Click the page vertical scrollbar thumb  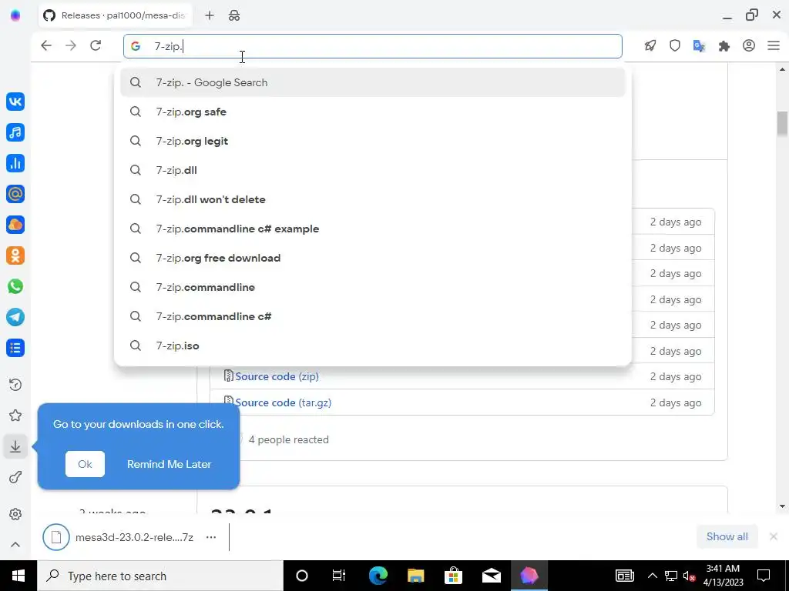pos(782,124)
